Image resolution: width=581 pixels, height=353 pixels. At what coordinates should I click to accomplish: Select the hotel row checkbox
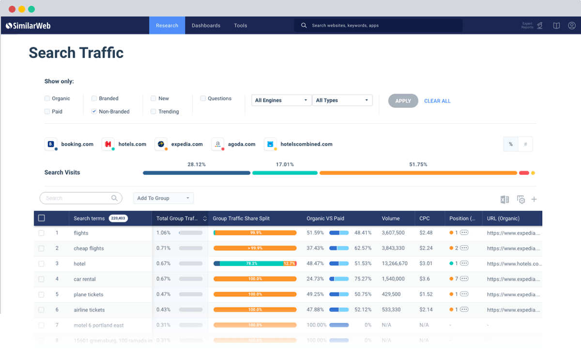coord(41,264)
